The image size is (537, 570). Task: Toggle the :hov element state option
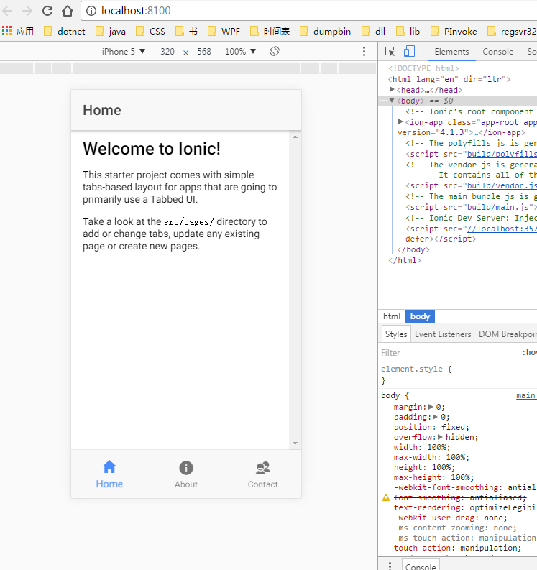[529, 353]
